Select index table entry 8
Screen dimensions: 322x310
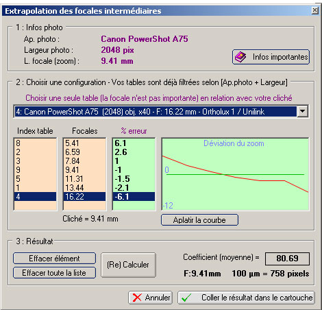pyautogui.click(x=35, y=143)
